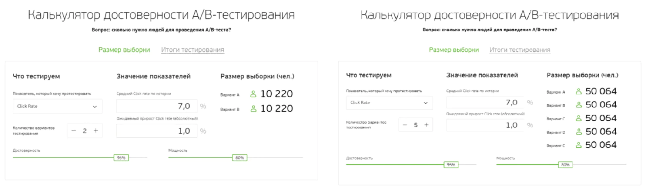Click person icon beside left 'Вариант A' 10 220
Viewport: 646px width, 191px height.
point(253,94)
